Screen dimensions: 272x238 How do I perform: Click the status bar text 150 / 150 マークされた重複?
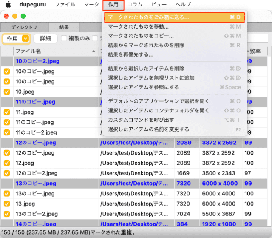[x=68, y=232]
